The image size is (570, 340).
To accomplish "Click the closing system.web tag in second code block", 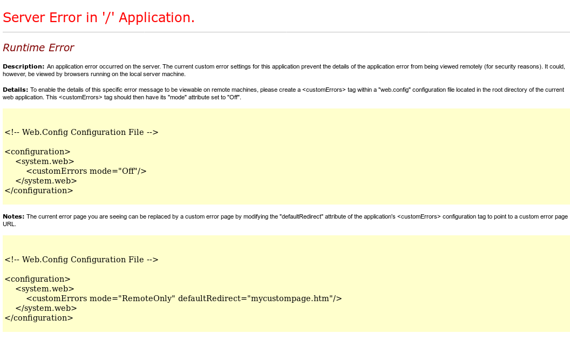I will [x=46, y=308].
